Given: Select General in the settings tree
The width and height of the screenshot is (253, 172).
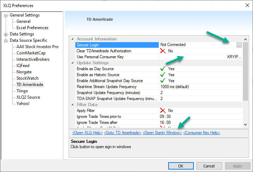Looking at the screenshot, I should (x=23, y=21).
